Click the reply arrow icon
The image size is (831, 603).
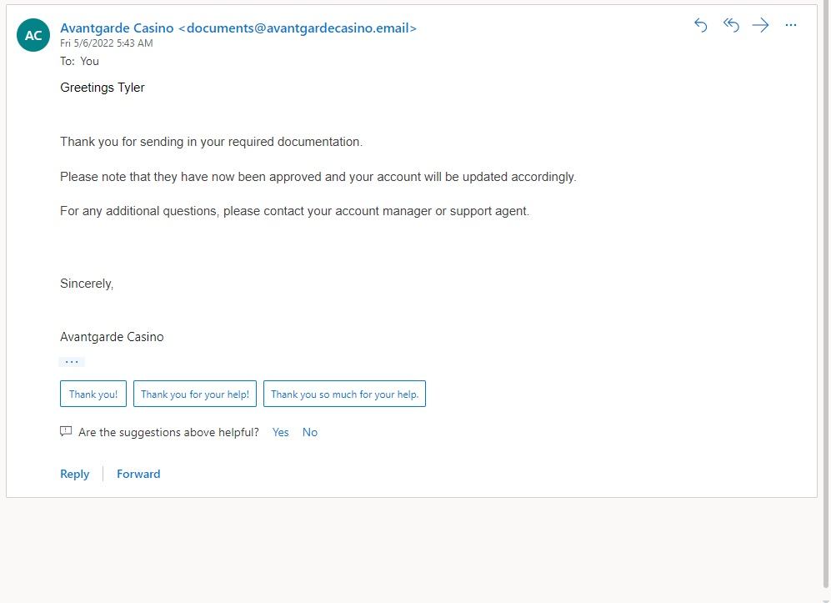pyautogui.click(x=700, y=25)
